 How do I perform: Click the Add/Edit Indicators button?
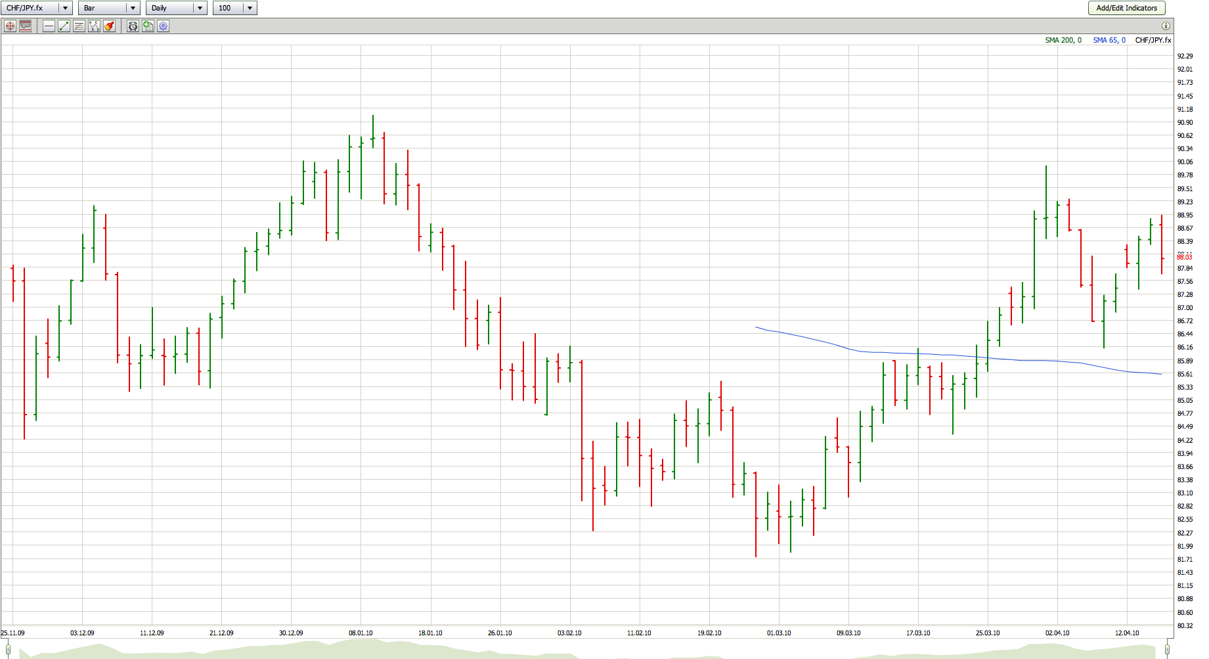click(x=1126, y=8)
